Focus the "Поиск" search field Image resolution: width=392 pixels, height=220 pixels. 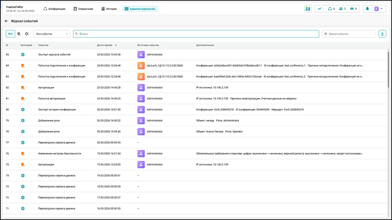(x=197, y=34)
